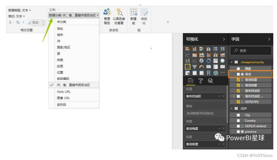Uncheck the GDP(CNY) field checkbox
This screenshot has width=277, height=160.
[x=238, y=102]
